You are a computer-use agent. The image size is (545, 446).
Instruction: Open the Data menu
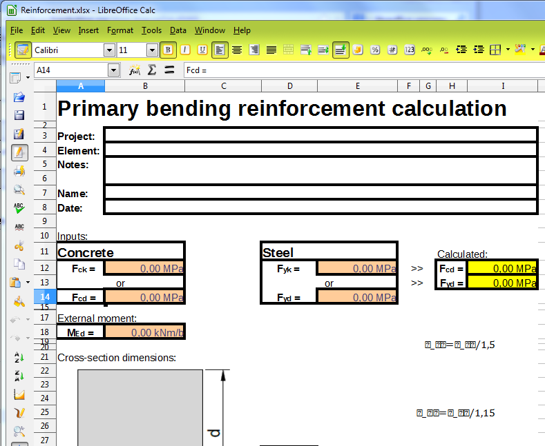pyautogui.click(x=178, y=30)
